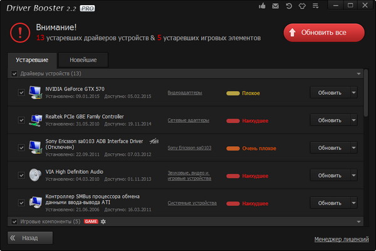The image size is (376, 251).
Task: Toggle the Драйверы устройств (13) checkbox
Action: 14,74
